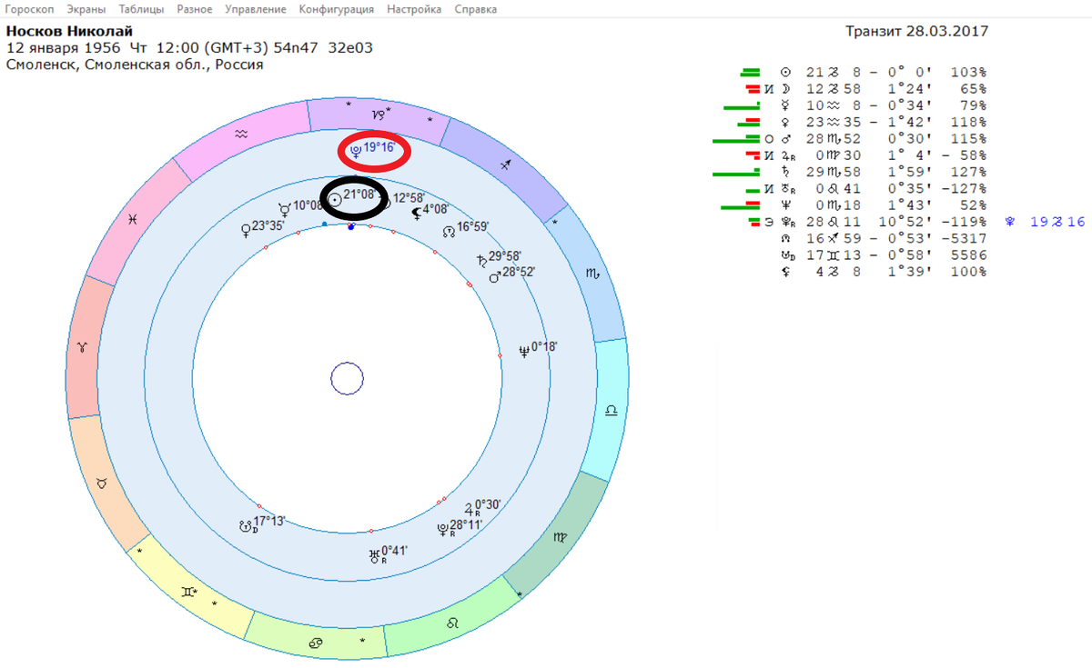Open the Экраны menu

point(86,9)
